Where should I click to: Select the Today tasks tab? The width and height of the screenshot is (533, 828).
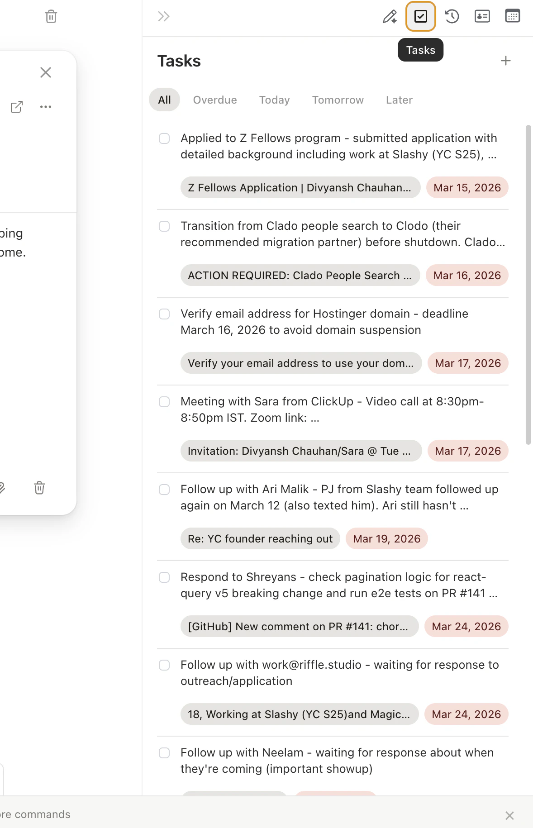274,100
